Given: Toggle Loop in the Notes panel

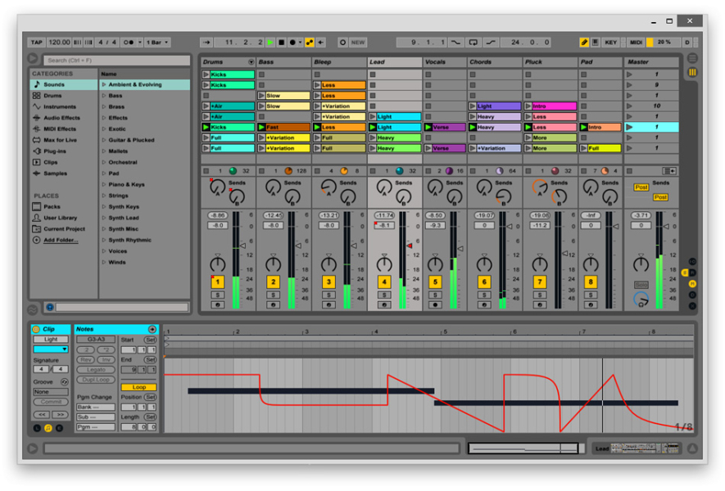Looking at the screenshot, I should coord(138,387).
